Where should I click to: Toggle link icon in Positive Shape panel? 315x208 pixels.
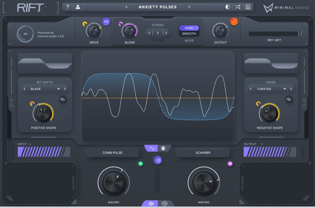point(63,99)
